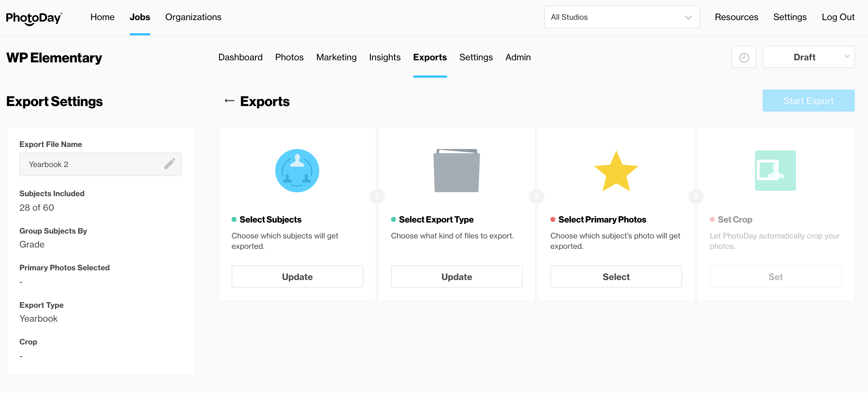This screenshot has width=868, height=393.
Task: Click the Primary Photos Selected label
Action: 64,268
